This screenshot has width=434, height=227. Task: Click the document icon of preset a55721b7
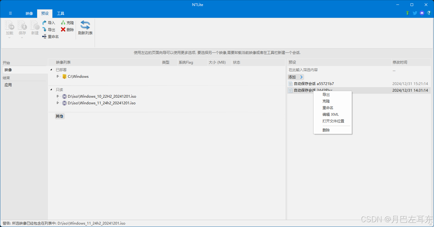click(291, 84)
